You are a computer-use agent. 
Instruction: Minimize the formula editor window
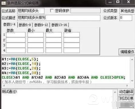click(x=110, y=2)
